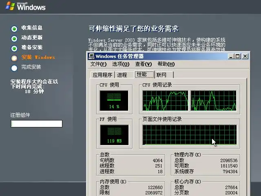Minimize the Windows 任务管理器 window
Screen dimensions: 261x196
(x=231, y=56)
